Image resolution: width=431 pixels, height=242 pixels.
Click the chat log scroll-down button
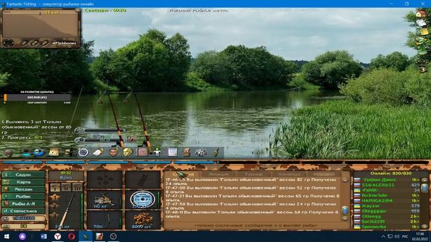345,218
